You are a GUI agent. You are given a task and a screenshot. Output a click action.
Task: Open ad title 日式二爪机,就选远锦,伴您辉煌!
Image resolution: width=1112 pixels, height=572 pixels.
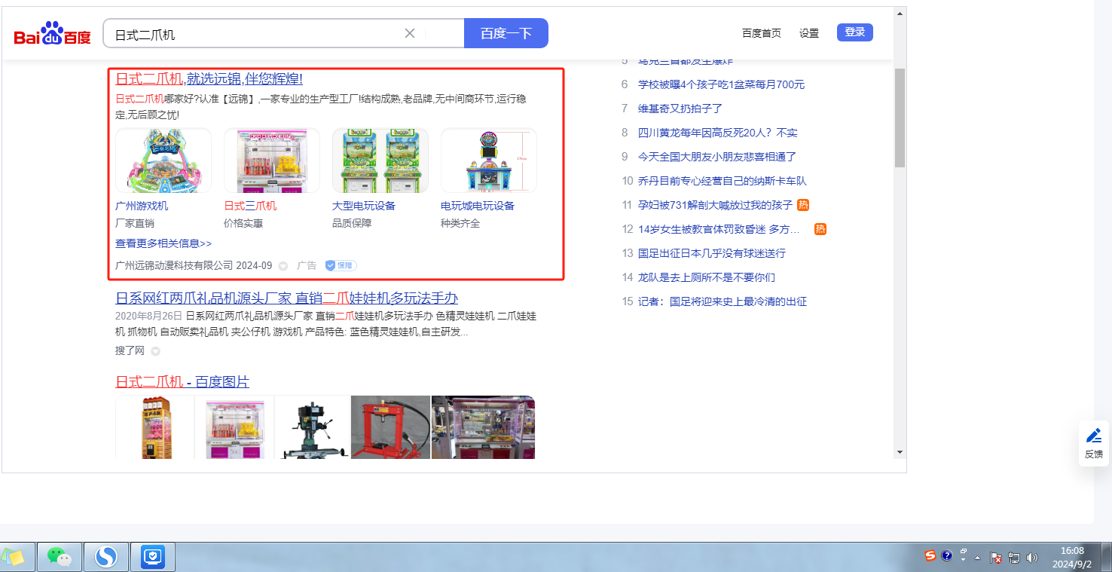pyautogui.click(x=209, y=79)
